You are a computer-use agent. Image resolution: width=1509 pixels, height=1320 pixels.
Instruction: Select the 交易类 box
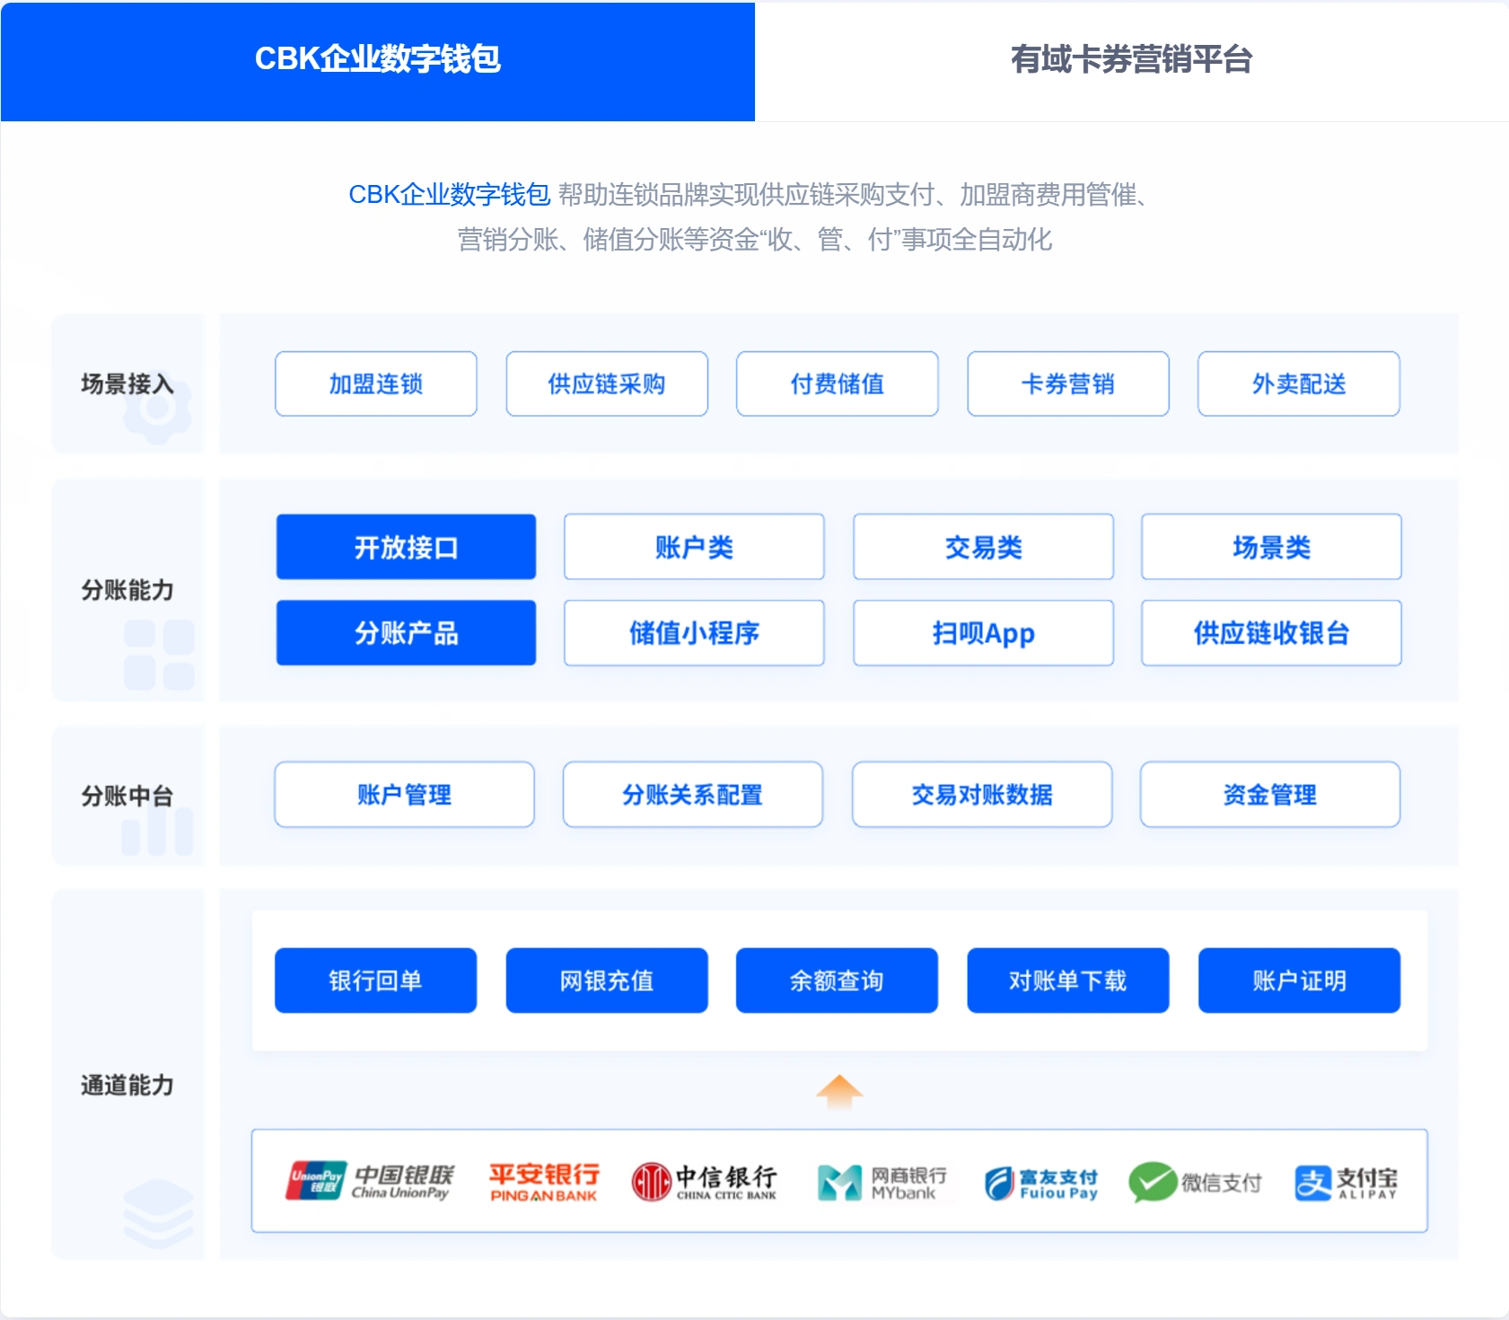983,547
